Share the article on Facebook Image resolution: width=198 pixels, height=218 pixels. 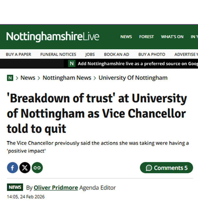(12, 168)
